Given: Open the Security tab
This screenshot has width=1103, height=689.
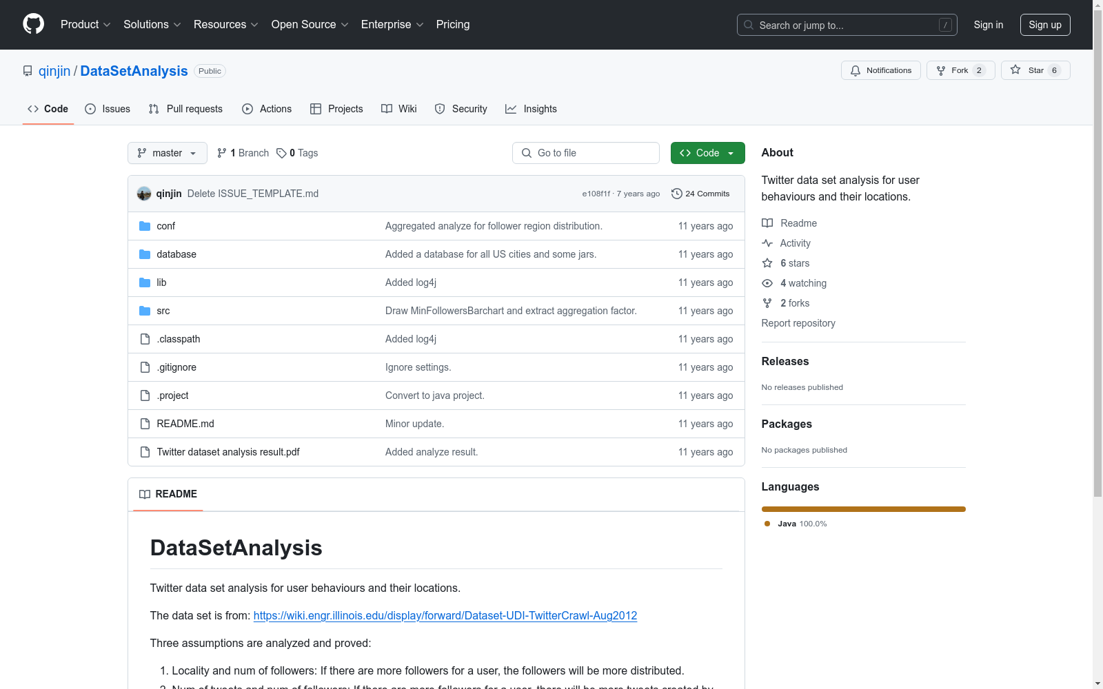Looking at the screenshot, I should pyautogui.click(x=461, y=109).
